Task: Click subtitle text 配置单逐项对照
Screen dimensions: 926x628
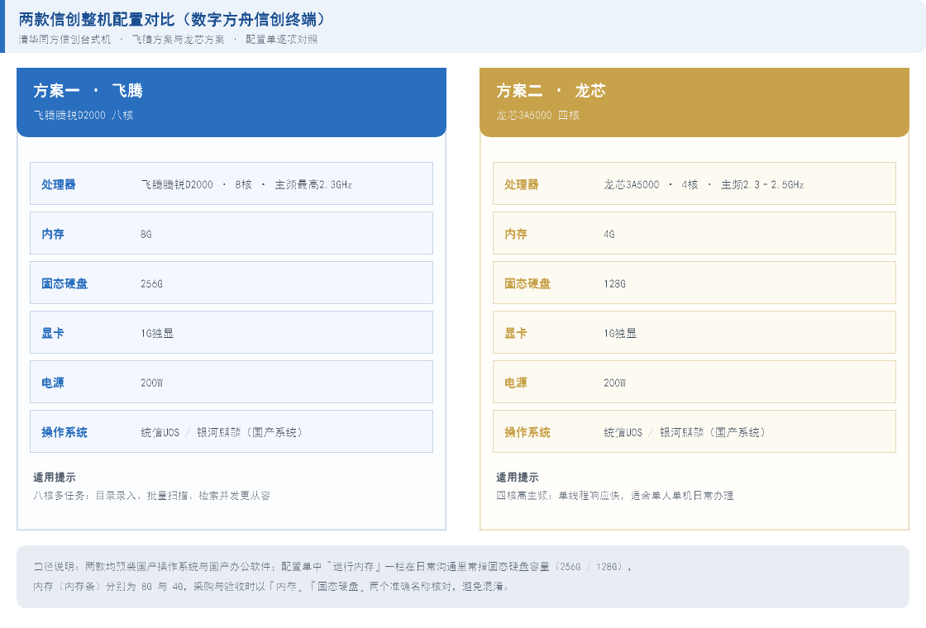Action: click(281, 40)
